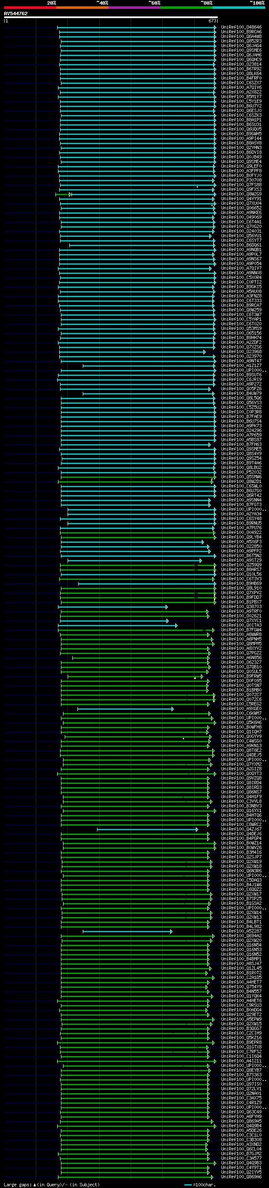This screenshot has height=1188, width=269.
Task: Select hit UniRef100_B8A1P1
Action: pos(241,120)
